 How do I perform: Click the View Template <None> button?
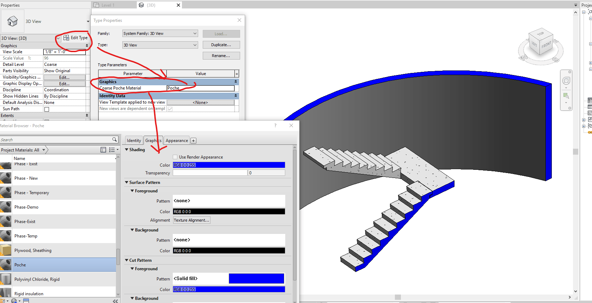tap(200, 102)
